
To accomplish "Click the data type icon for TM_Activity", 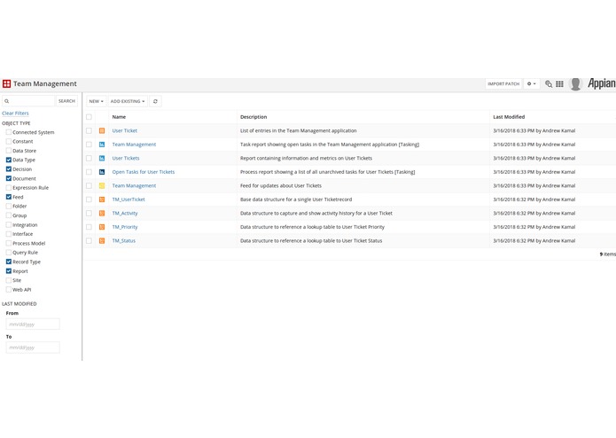I will tap(102, 214).
